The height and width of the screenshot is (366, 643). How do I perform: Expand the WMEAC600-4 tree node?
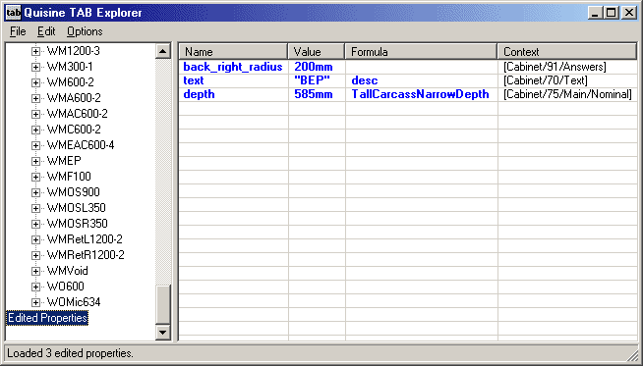(x=35, y=145)
